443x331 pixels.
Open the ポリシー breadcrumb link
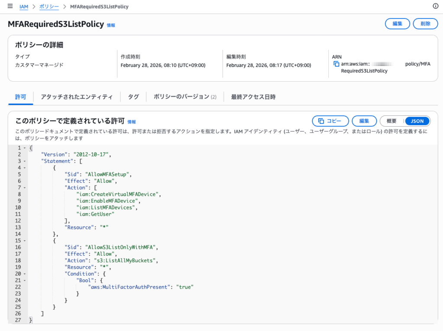(49, 7)
